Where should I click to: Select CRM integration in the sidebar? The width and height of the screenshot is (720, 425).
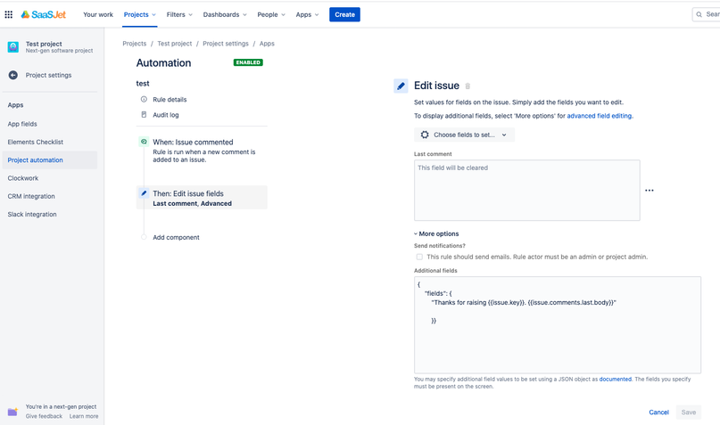click(x=31, y=196)
